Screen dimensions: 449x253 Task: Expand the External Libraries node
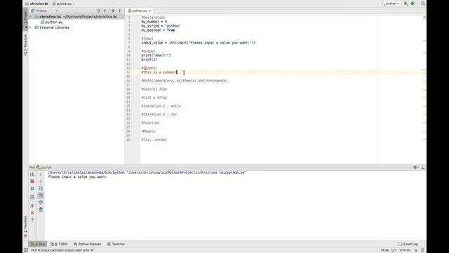click(x=31, y=27)
